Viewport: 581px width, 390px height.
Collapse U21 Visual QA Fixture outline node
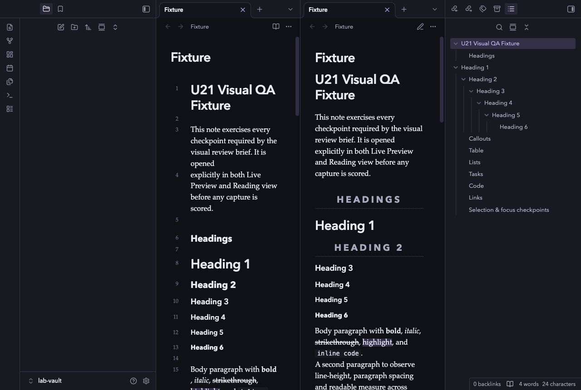(x=456, y=44)
